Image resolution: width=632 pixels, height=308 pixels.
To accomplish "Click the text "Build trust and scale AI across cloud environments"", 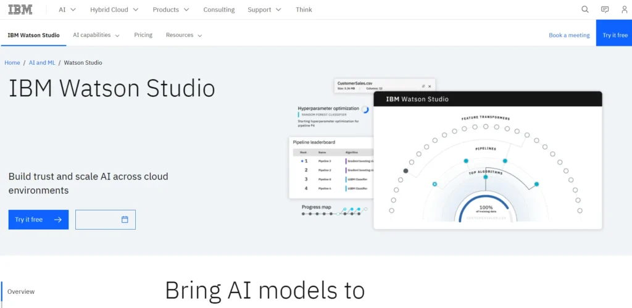I will coord(88,183).
